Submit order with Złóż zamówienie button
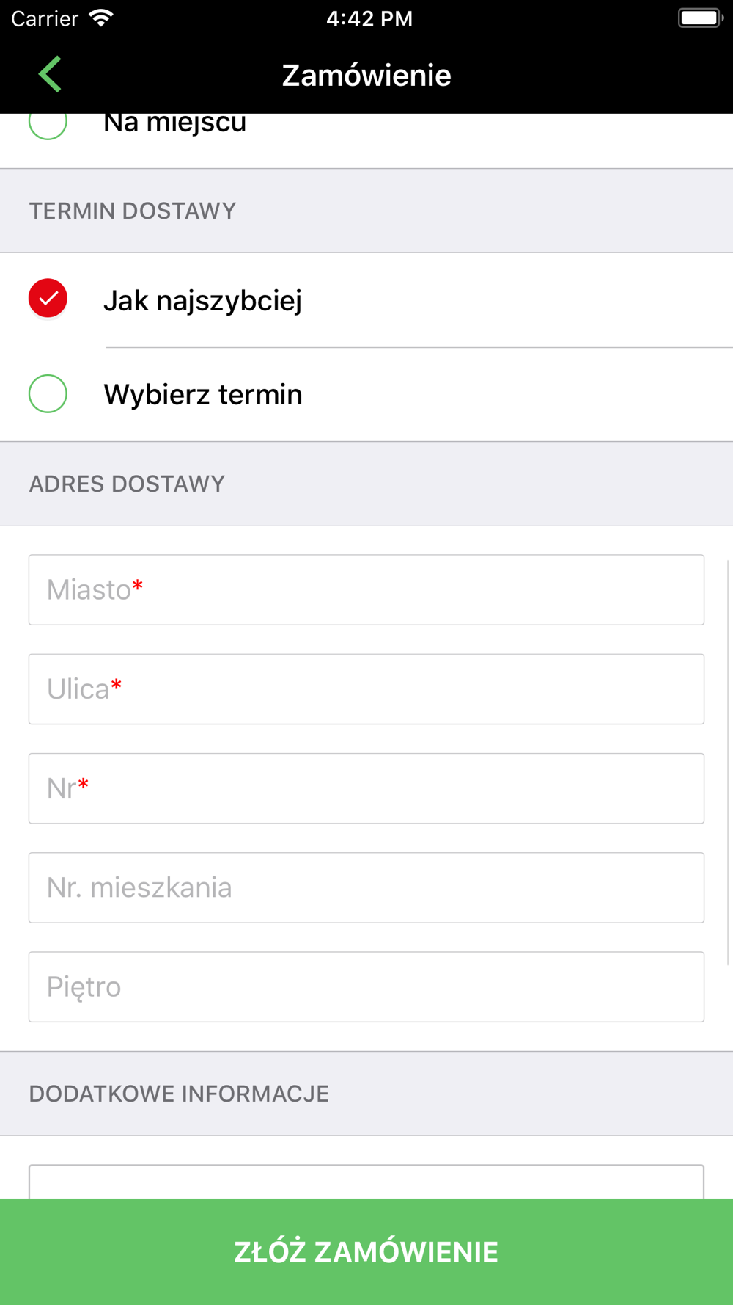This screenshot has height=1305, width=733. (366, 1252)
